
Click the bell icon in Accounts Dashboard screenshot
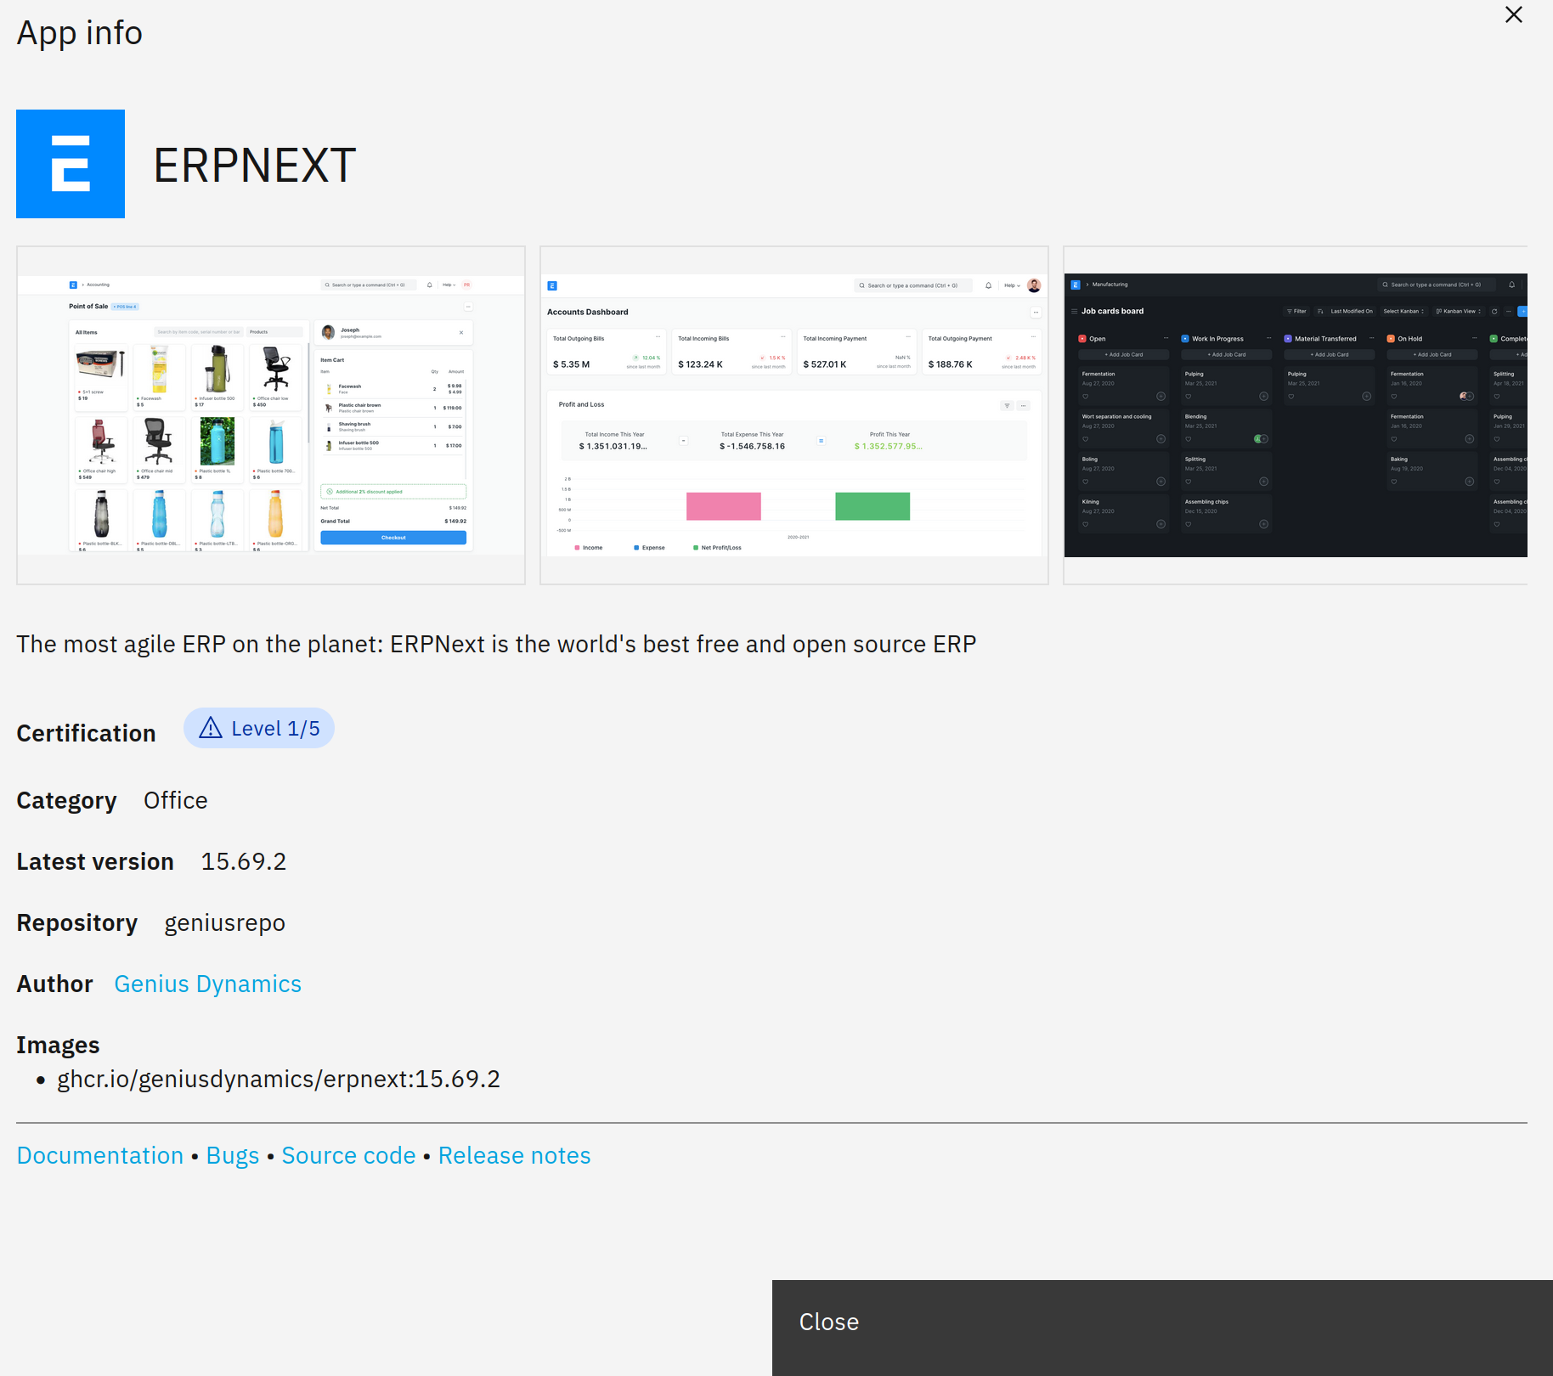click(x=988, y=285)
